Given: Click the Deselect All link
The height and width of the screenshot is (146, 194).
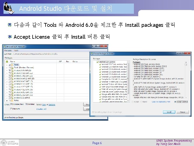Looking at the screenshot, I should pyautogui.click(x=41, y=109).
